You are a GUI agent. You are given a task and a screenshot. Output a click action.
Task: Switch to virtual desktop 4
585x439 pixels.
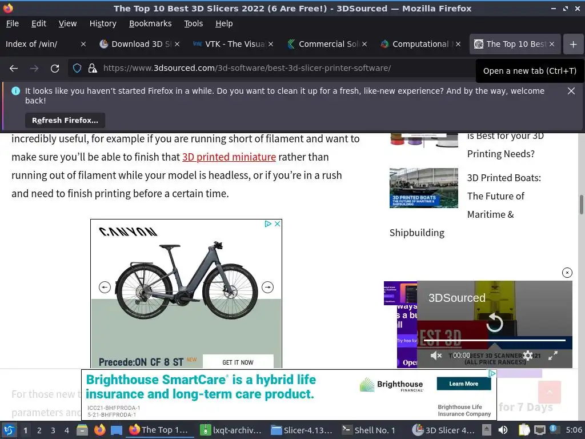[67, 430]
